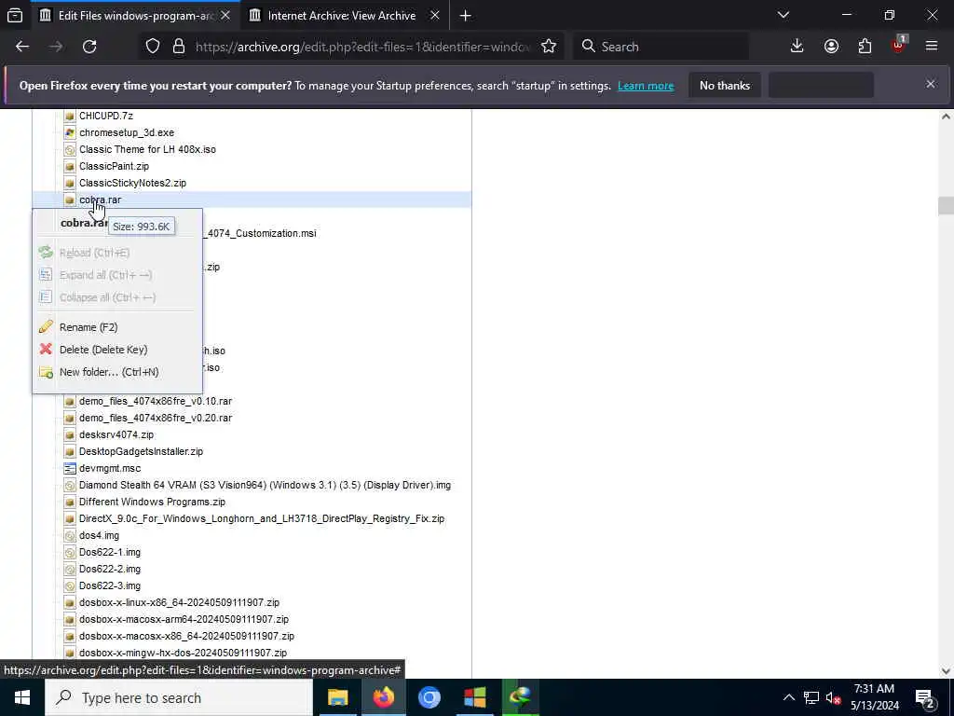Switch to the Edit Files tab
This screenshot has width=954, height=716.
(136, 15)
